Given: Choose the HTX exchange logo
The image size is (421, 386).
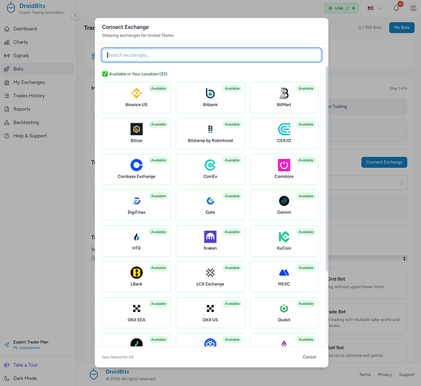Looking at the screenshot, I should tap(136, 237).
